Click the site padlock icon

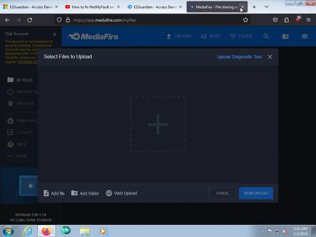point(68,20)
